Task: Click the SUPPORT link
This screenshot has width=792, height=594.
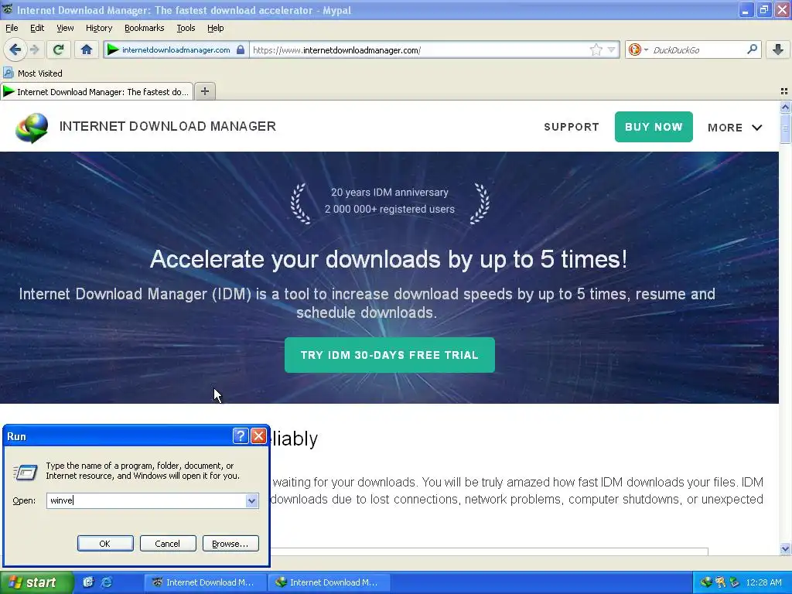Action: (x=572, y=127)
